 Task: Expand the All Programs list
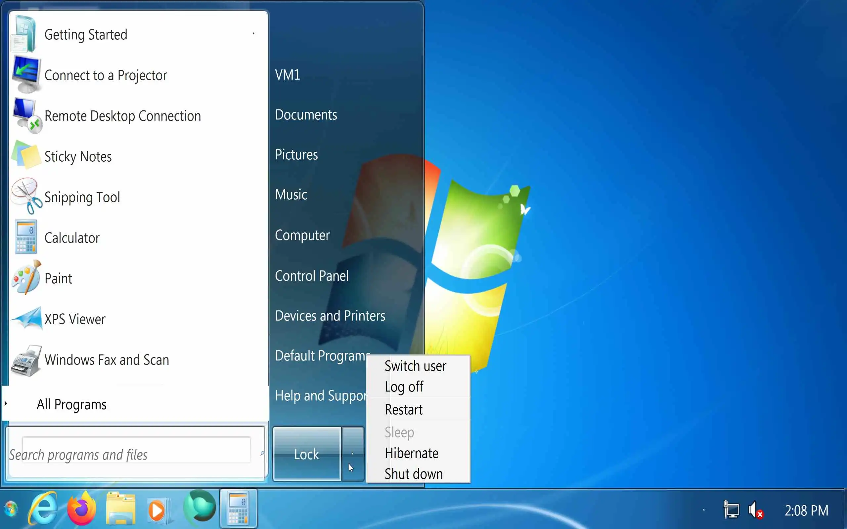point(71,404)
